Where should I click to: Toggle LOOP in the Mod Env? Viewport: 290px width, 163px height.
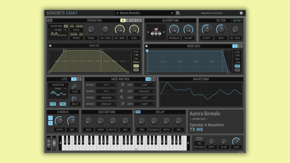click(237, 70)
